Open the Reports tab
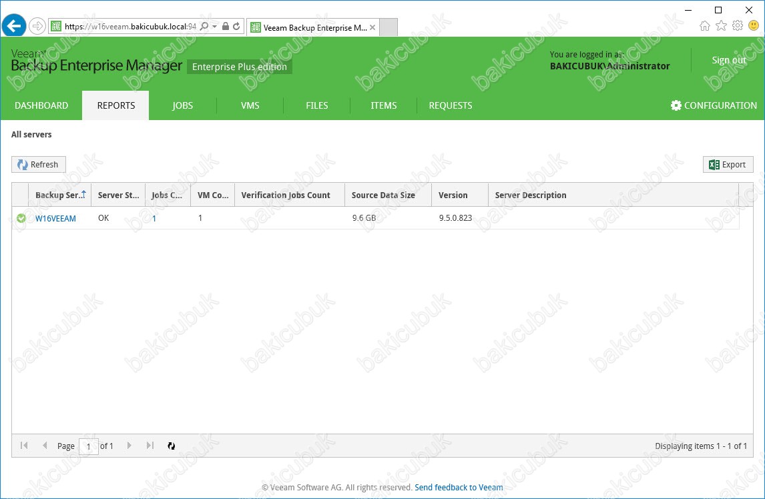765x499 pixels. point(115,105)
